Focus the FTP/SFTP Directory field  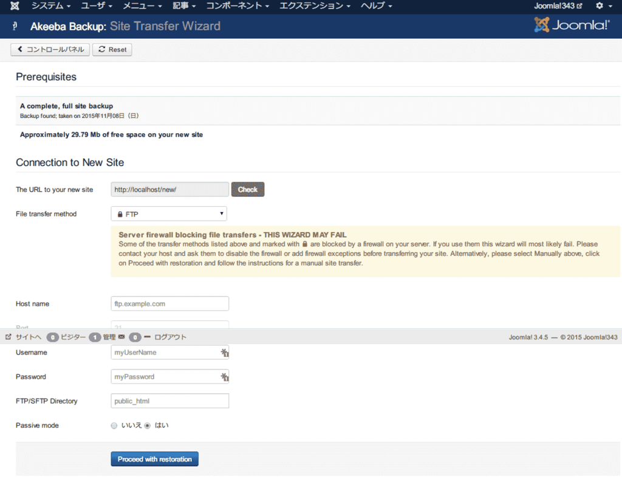pos(170,401)
